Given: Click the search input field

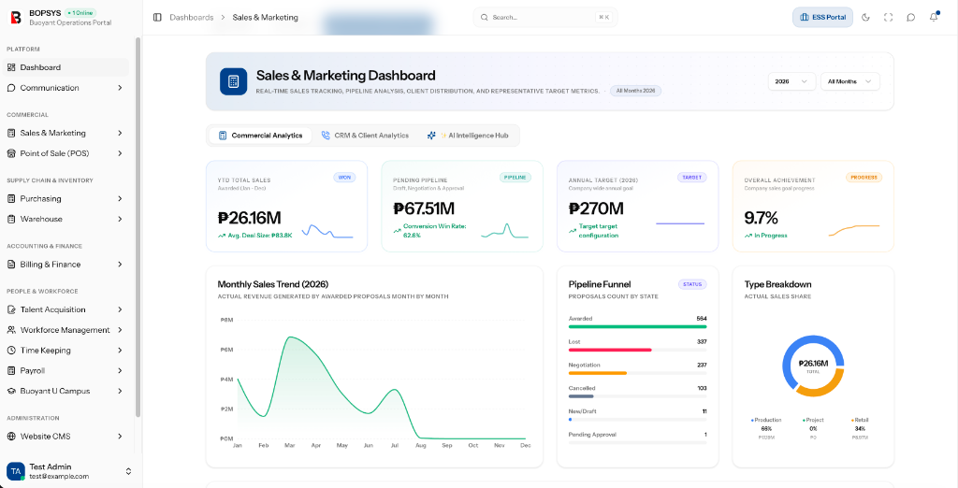Looking at the screenshot, I should coord(545,17).
